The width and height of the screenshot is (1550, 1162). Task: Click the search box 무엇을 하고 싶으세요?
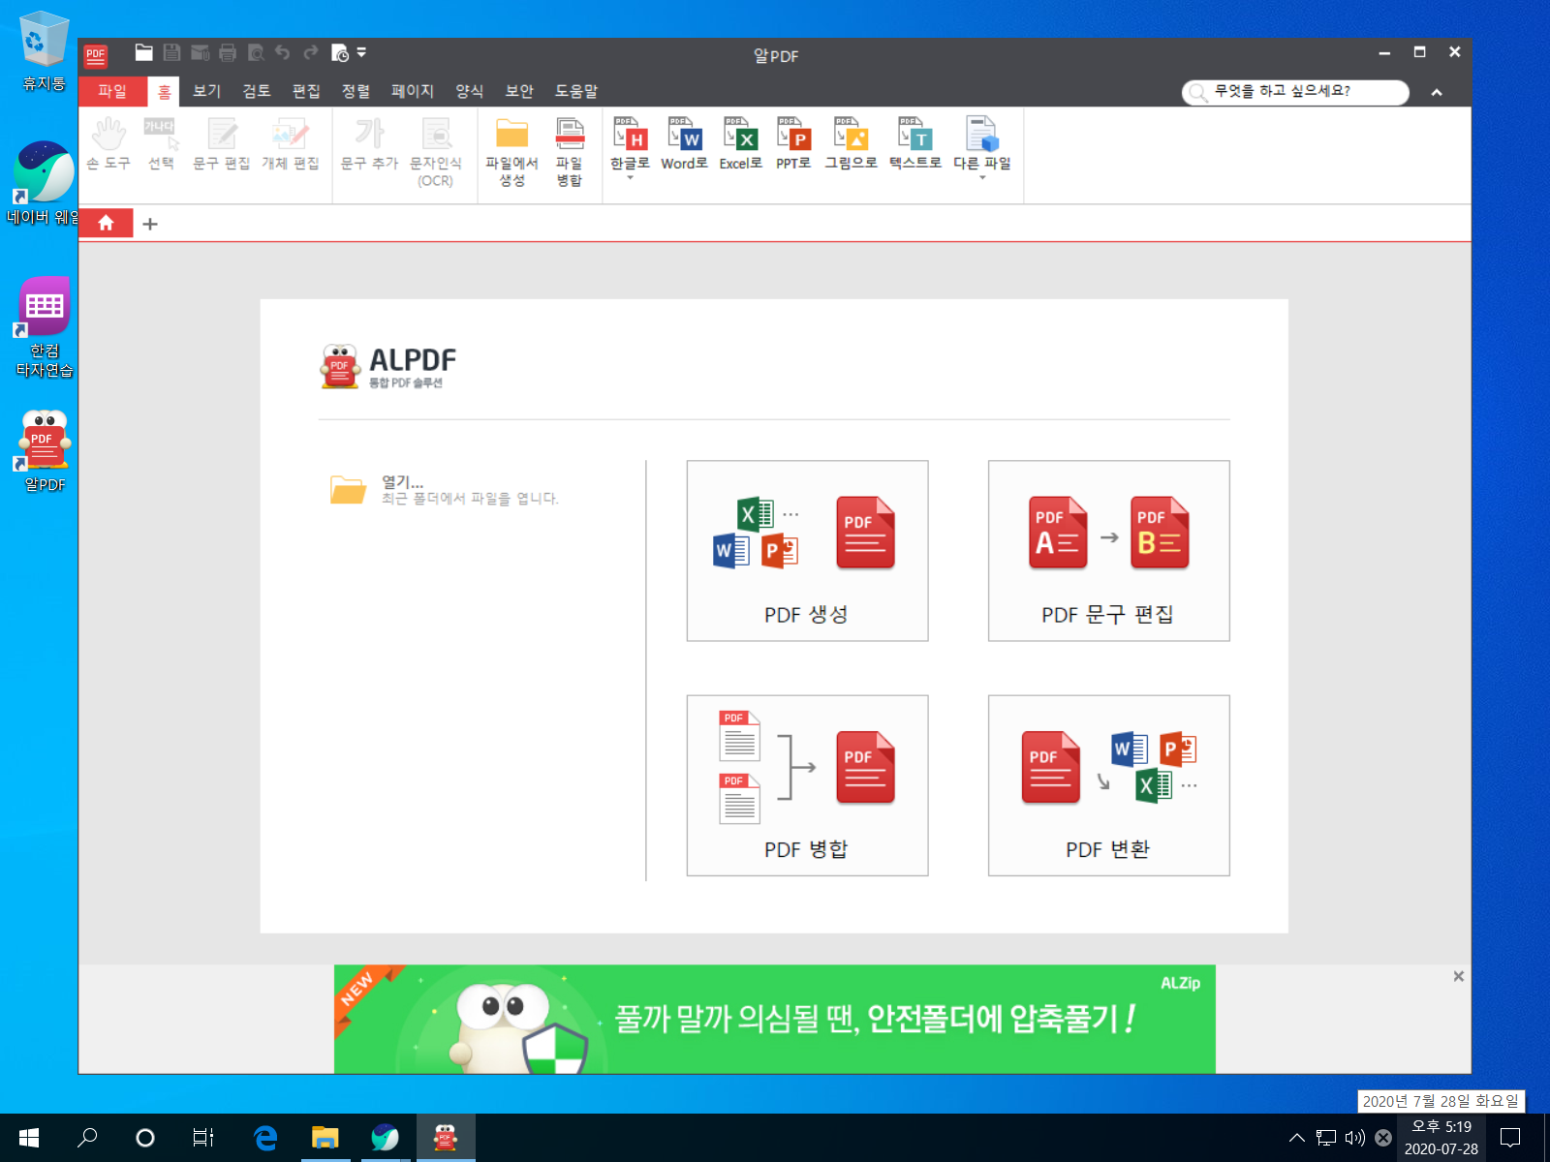[1295, 92]
